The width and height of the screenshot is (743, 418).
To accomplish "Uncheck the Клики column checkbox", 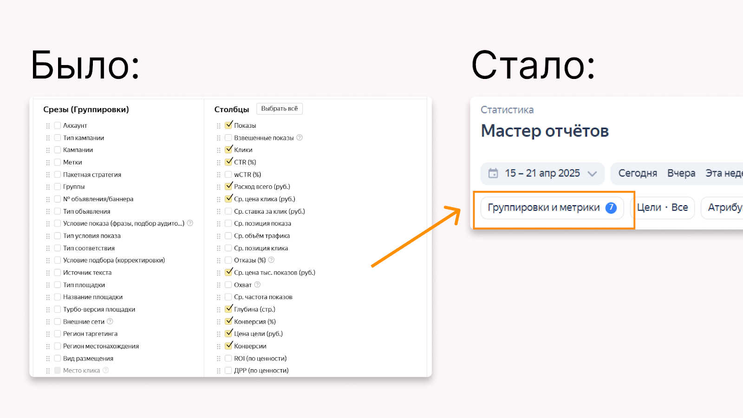I will (x=228, y=150).
